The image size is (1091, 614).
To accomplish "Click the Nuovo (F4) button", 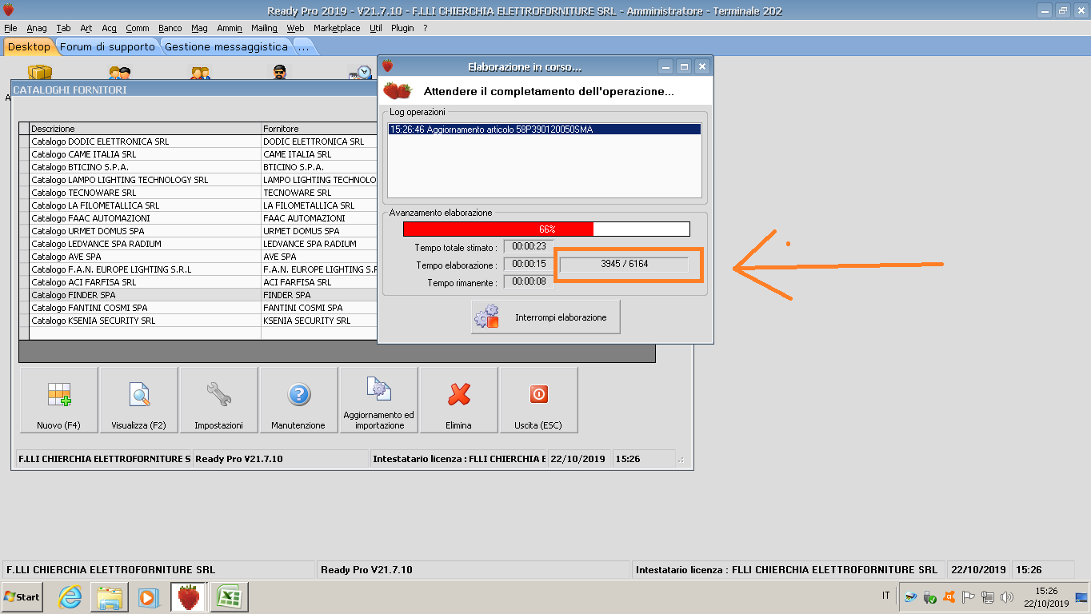I will (59, 400).
